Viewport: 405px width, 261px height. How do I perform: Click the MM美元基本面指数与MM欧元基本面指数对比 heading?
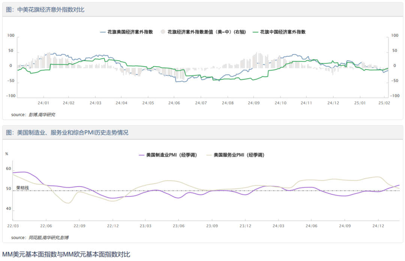click(66, 255)
